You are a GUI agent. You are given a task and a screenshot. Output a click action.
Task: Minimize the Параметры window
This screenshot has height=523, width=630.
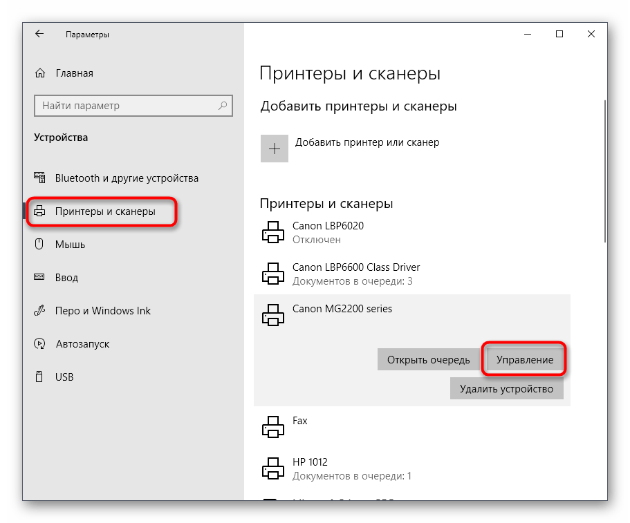[528, 34]
